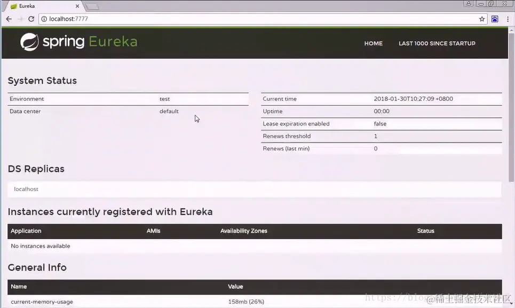Click the General Info heading
The image size is (515, 308).
[x=37, y=267]
